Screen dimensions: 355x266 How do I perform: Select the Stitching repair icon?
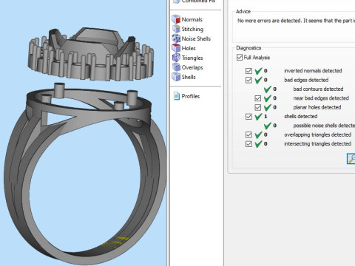tap(176, 29)
